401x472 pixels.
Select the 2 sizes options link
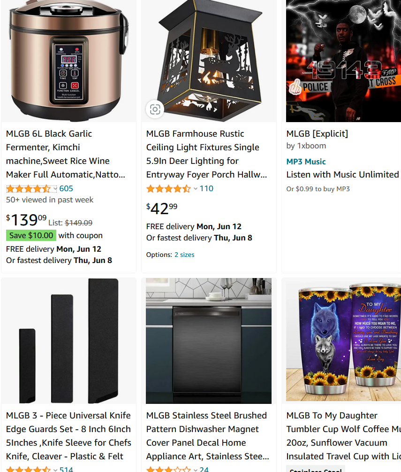(184, 255)
